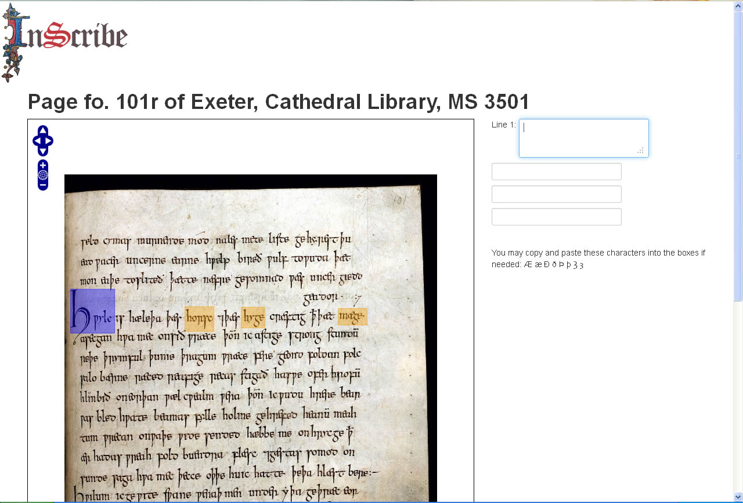Click the fourth transcription input field
Screen dimensions: 743x503
click(556, 216)
